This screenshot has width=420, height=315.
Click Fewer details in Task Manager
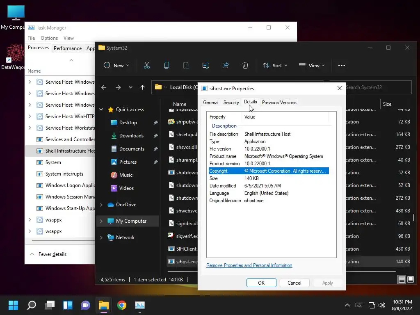point(52,254)
